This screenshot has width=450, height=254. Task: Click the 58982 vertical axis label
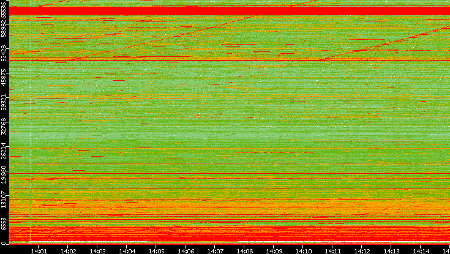click(3, 29)
